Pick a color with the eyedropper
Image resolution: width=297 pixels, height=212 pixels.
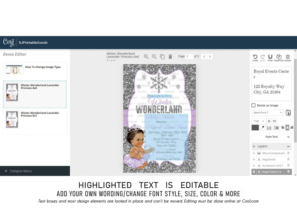point(262,127)
